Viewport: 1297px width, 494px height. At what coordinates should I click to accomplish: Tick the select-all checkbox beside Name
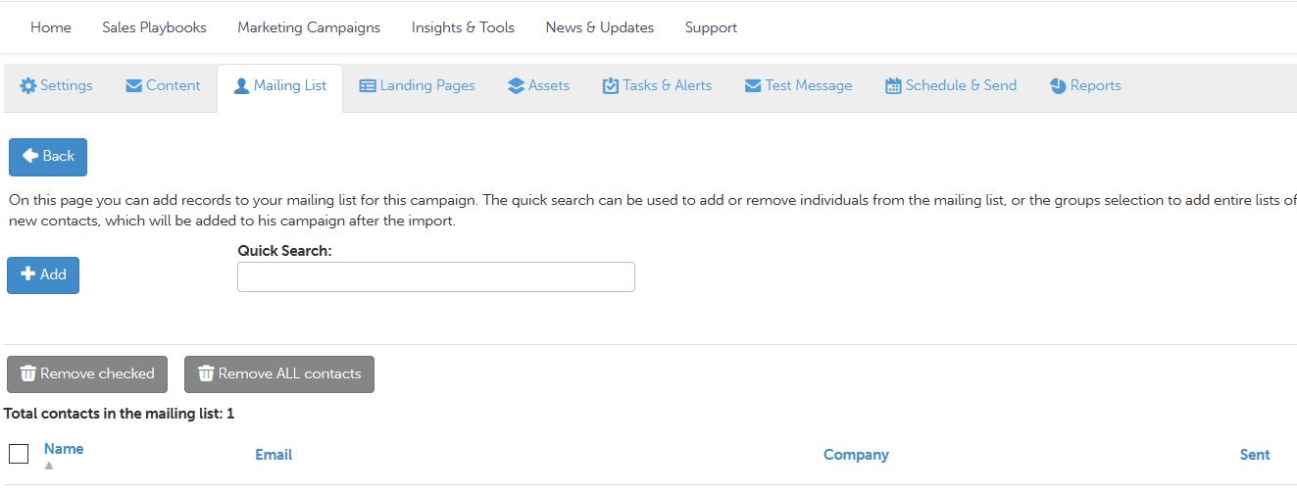click(19, 454)
